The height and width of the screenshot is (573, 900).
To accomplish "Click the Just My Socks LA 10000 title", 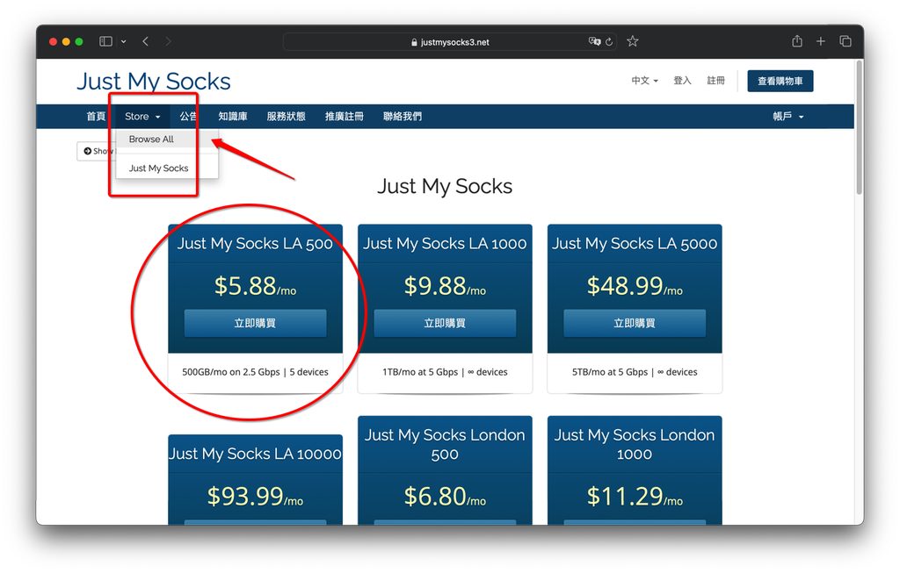I will pyautogui.click(x=256, y=454).
